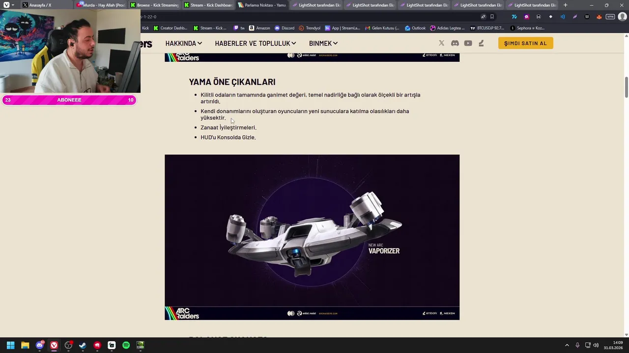Image resolution: width=629 pixels, height=353 pixels.
Task: Click the translate page icon in address bar
Action: (483, 17)
